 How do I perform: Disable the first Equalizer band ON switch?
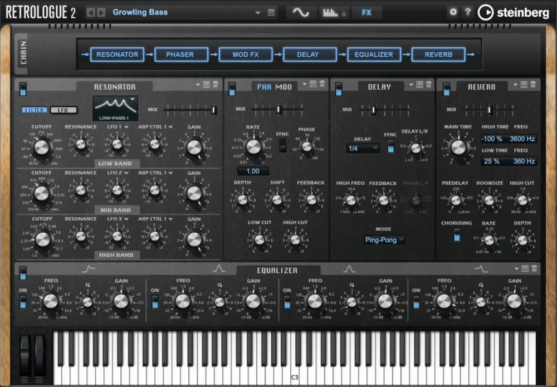22,301
